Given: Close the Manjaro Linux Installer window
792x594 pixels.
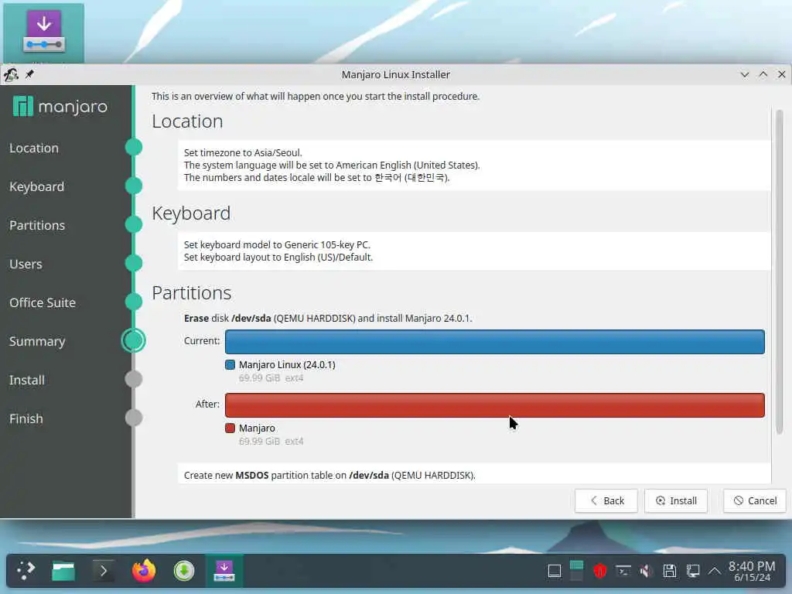Looking at the screenshot, I should tap(781, 74).
